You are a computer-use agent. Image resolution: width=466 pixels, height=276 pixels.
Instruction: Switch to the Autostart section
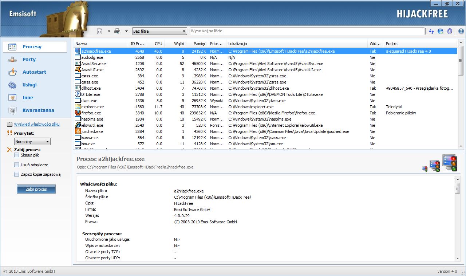[x=35, y=72]
